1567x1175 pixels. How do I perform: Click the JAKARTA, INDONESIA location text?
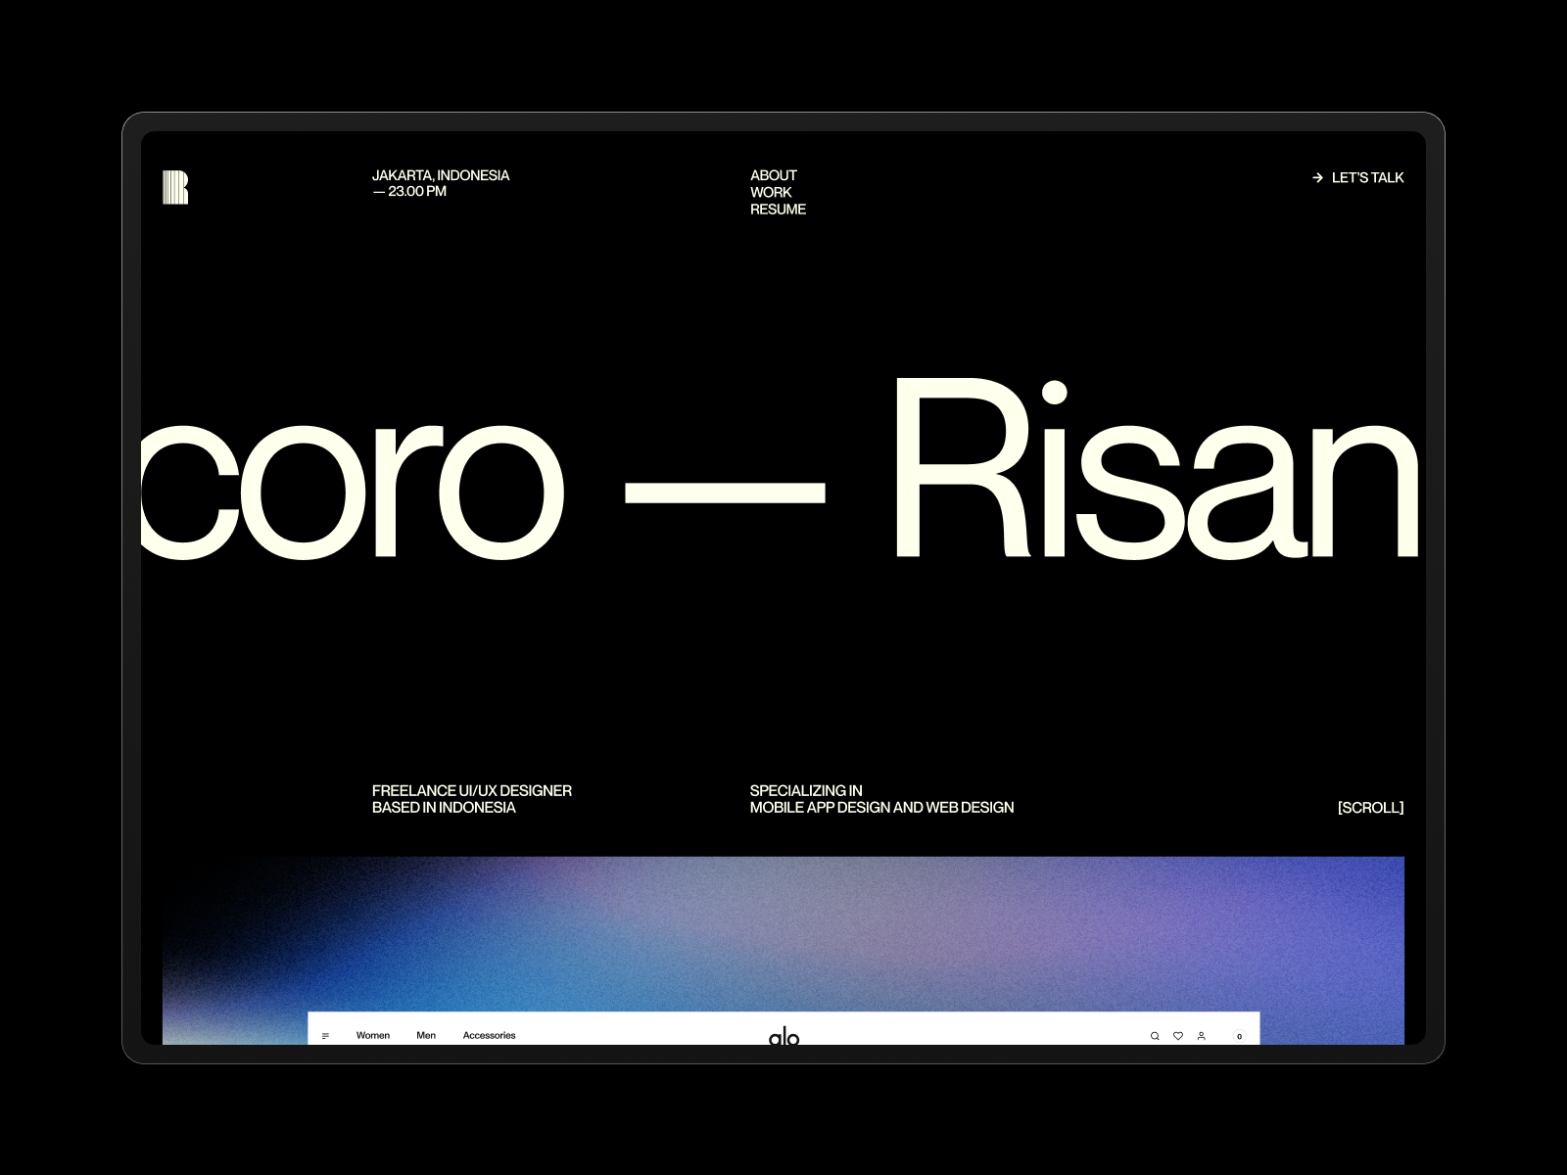point(441,175)
